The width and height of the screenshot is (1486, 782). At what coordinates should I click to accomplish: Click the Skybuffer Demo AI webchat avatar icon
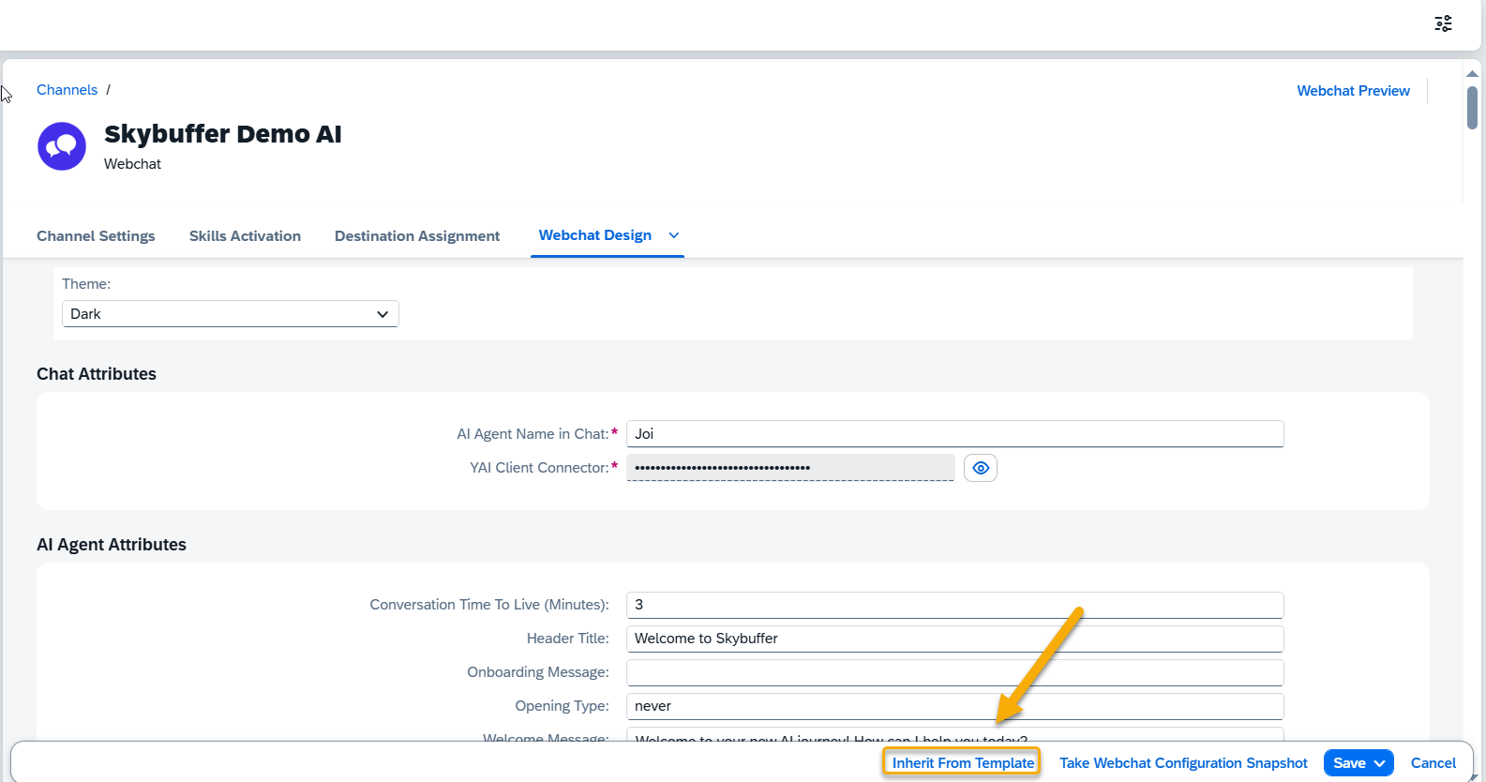(x=62, y=146)
